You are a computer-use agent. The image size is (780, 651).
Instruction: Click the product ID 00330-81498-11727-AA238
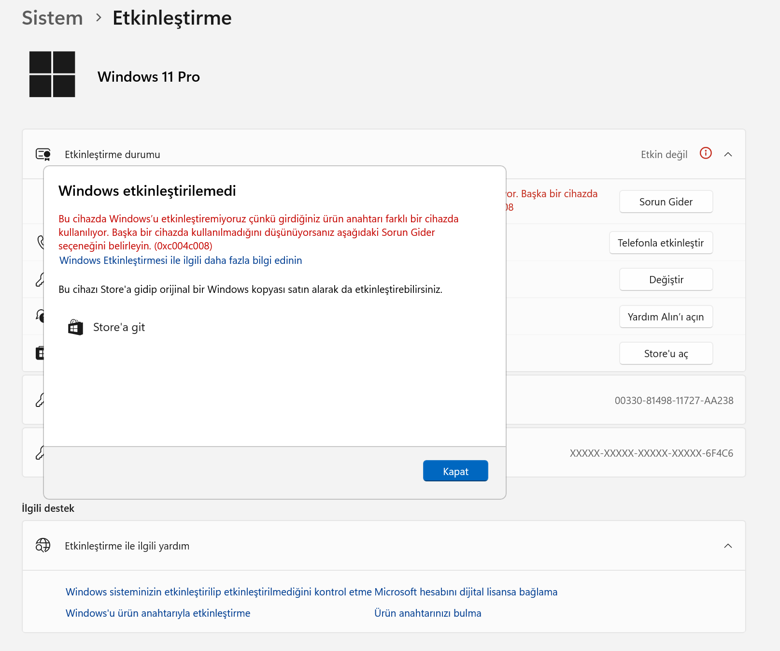click(x=674, y=400)
